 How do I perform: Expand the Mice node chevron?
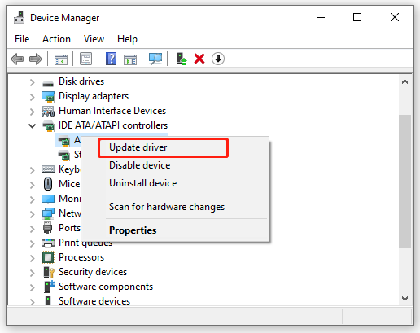pyautogui.click(x=32, y=185)
